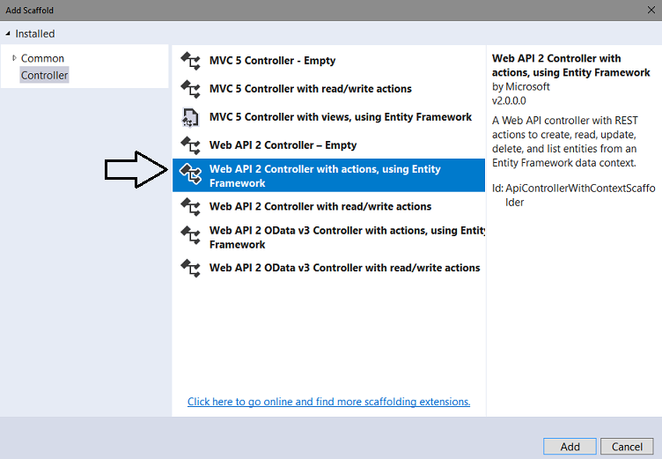
Task: Click icon of highlighted Web API 2 Entity Framework scaffold
Action: coord(190,174)
